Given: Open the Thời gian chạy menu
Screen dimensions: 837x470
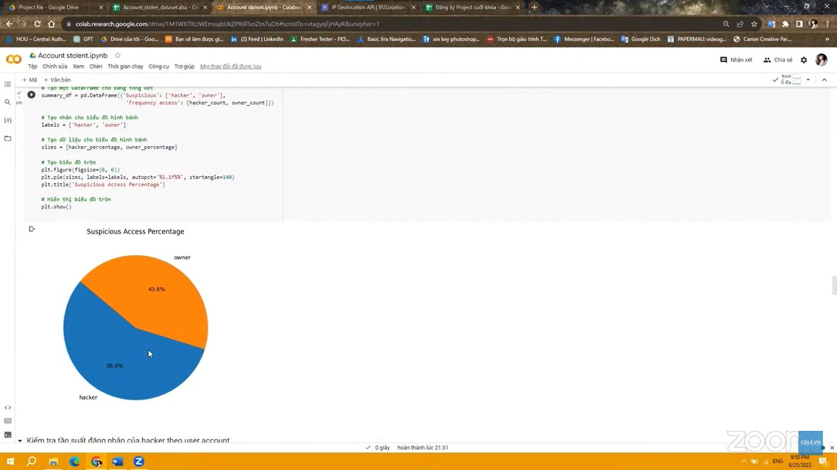Looking at the screenshot, I should (x=126, y=66).
